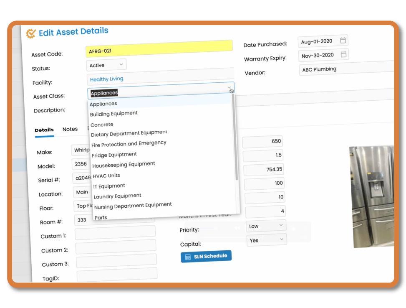Viewport: 406px width, 308px height.
Task: Open the Date Purchased calendar picker
Action: point(343,41)
